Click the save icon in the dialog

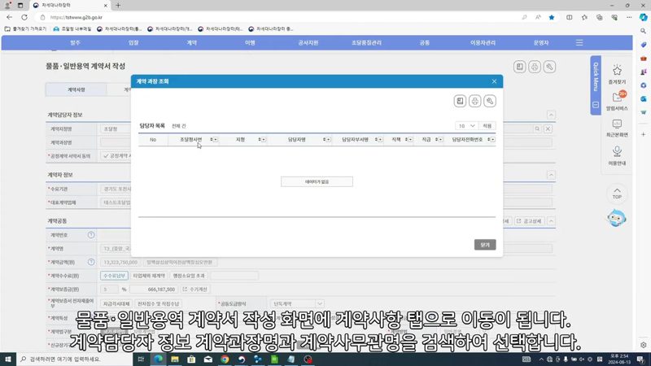point(460,101)
